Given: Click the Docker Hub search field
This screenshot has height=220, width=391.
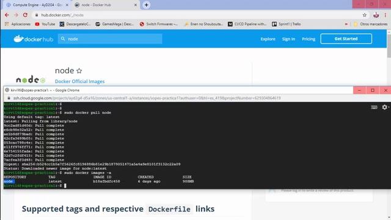Looking at the screenshot, I should click(110, 39).
